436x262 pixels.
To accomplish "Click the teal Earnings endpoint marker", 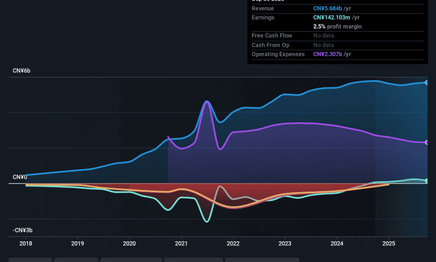I will coord(427,181).
